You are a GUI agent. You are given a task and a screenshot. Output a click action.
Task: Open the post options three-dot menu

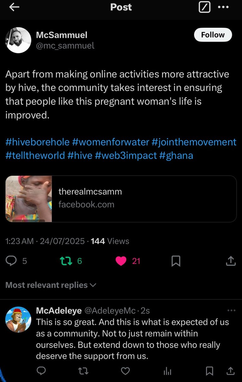[223, 7]
